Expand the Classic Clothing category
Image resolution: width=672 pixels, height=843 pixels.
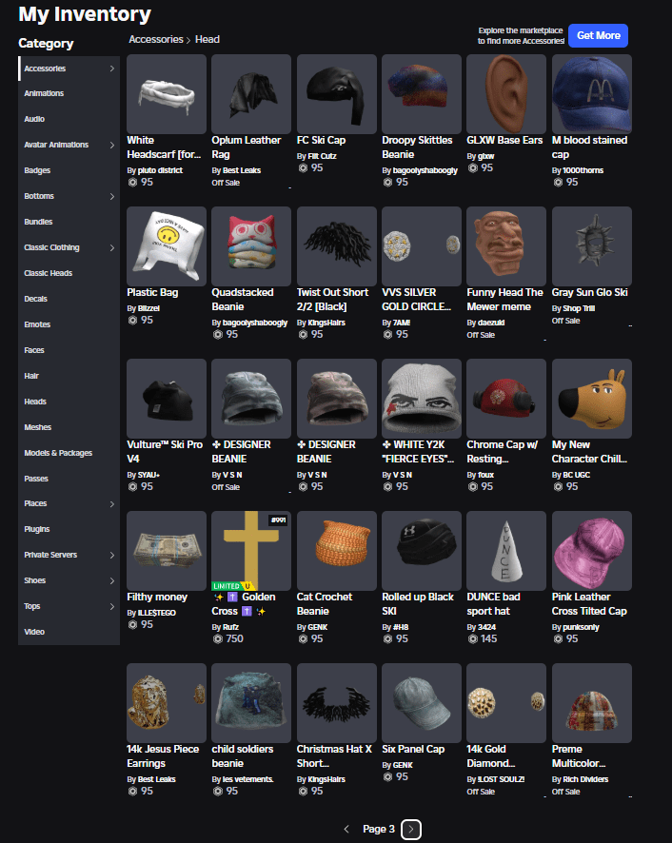pyautogui.click(x=111, y=247)
